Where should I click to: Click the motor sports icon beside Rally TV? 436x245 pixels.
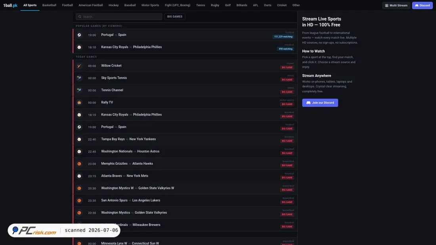click(x=79, y=103)
